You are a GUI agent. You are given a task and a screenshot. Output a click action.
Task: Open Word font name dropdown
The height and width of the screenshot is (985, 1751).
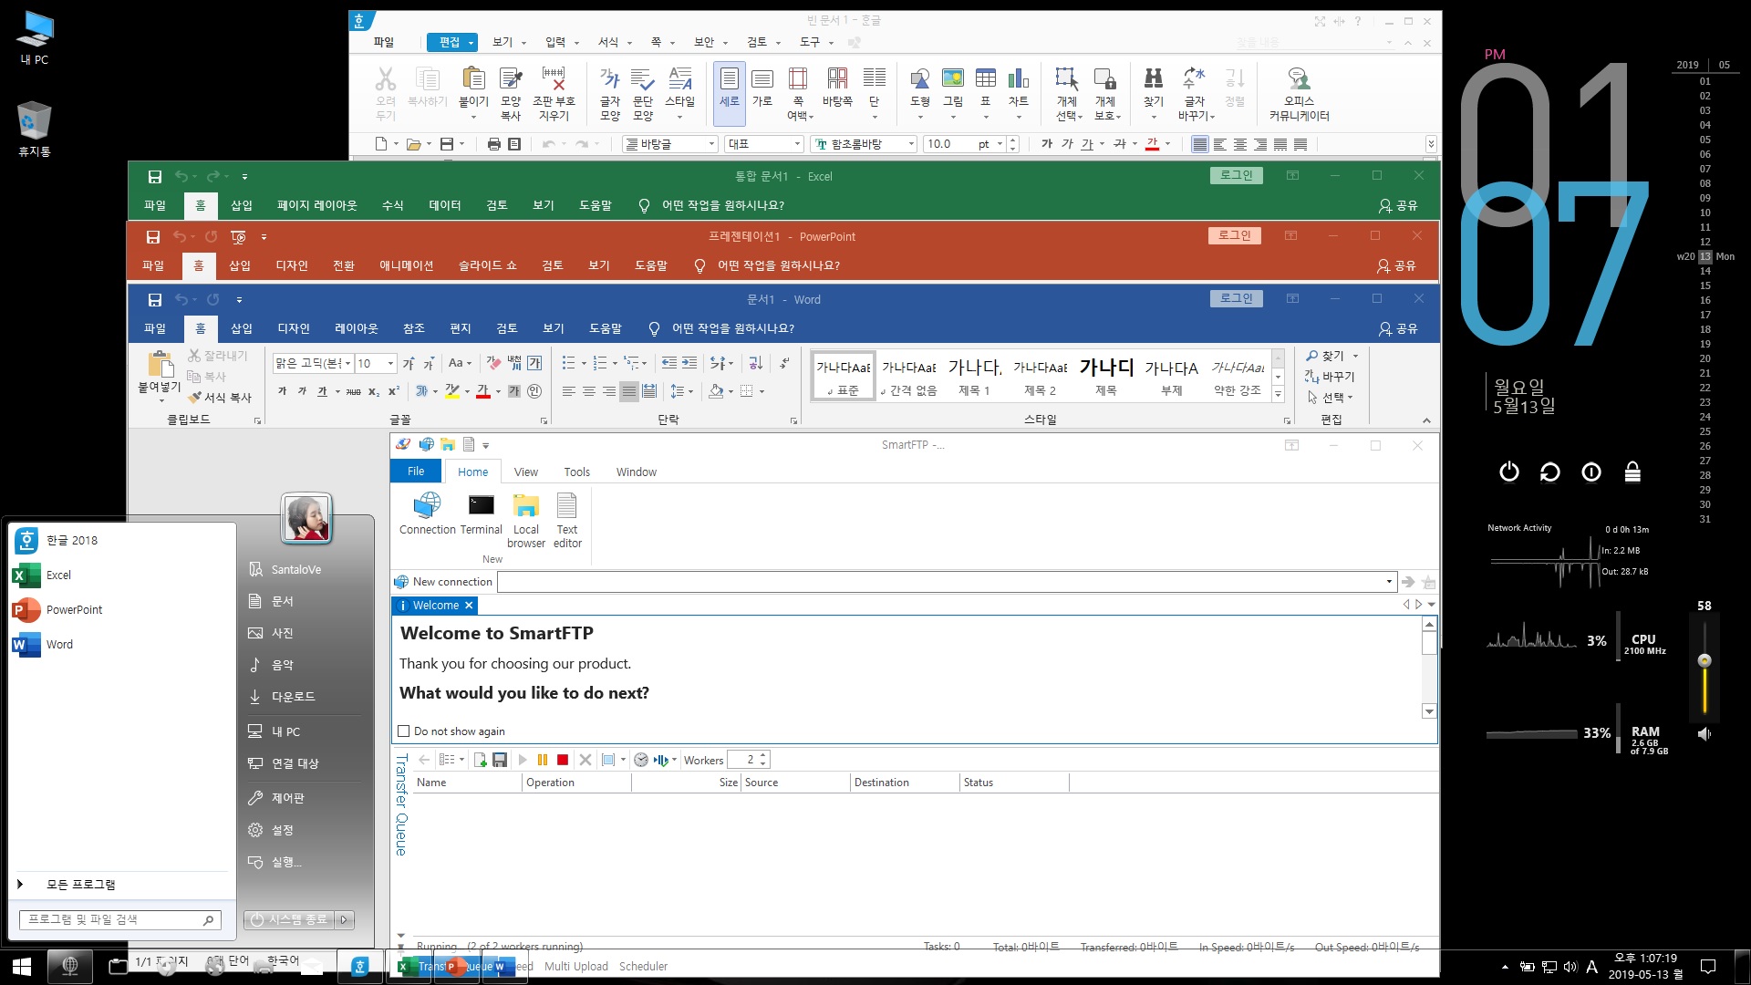point(347,363)
